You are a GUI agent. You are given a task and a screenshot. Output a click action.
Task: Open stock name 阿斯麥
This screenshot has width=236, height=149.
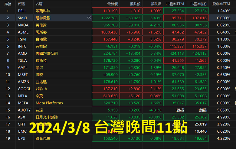click(x=41, y=32)
